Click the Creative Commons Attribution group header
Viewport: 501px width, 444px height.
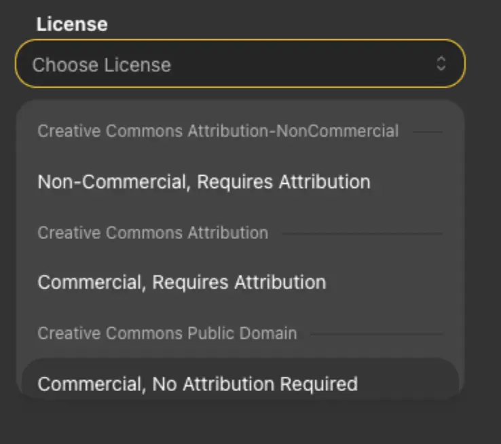click(153, 233)
